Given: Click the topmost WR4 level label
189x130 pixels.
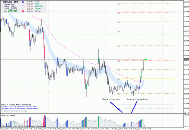Looking at the screenshot, I should point(119,4).
